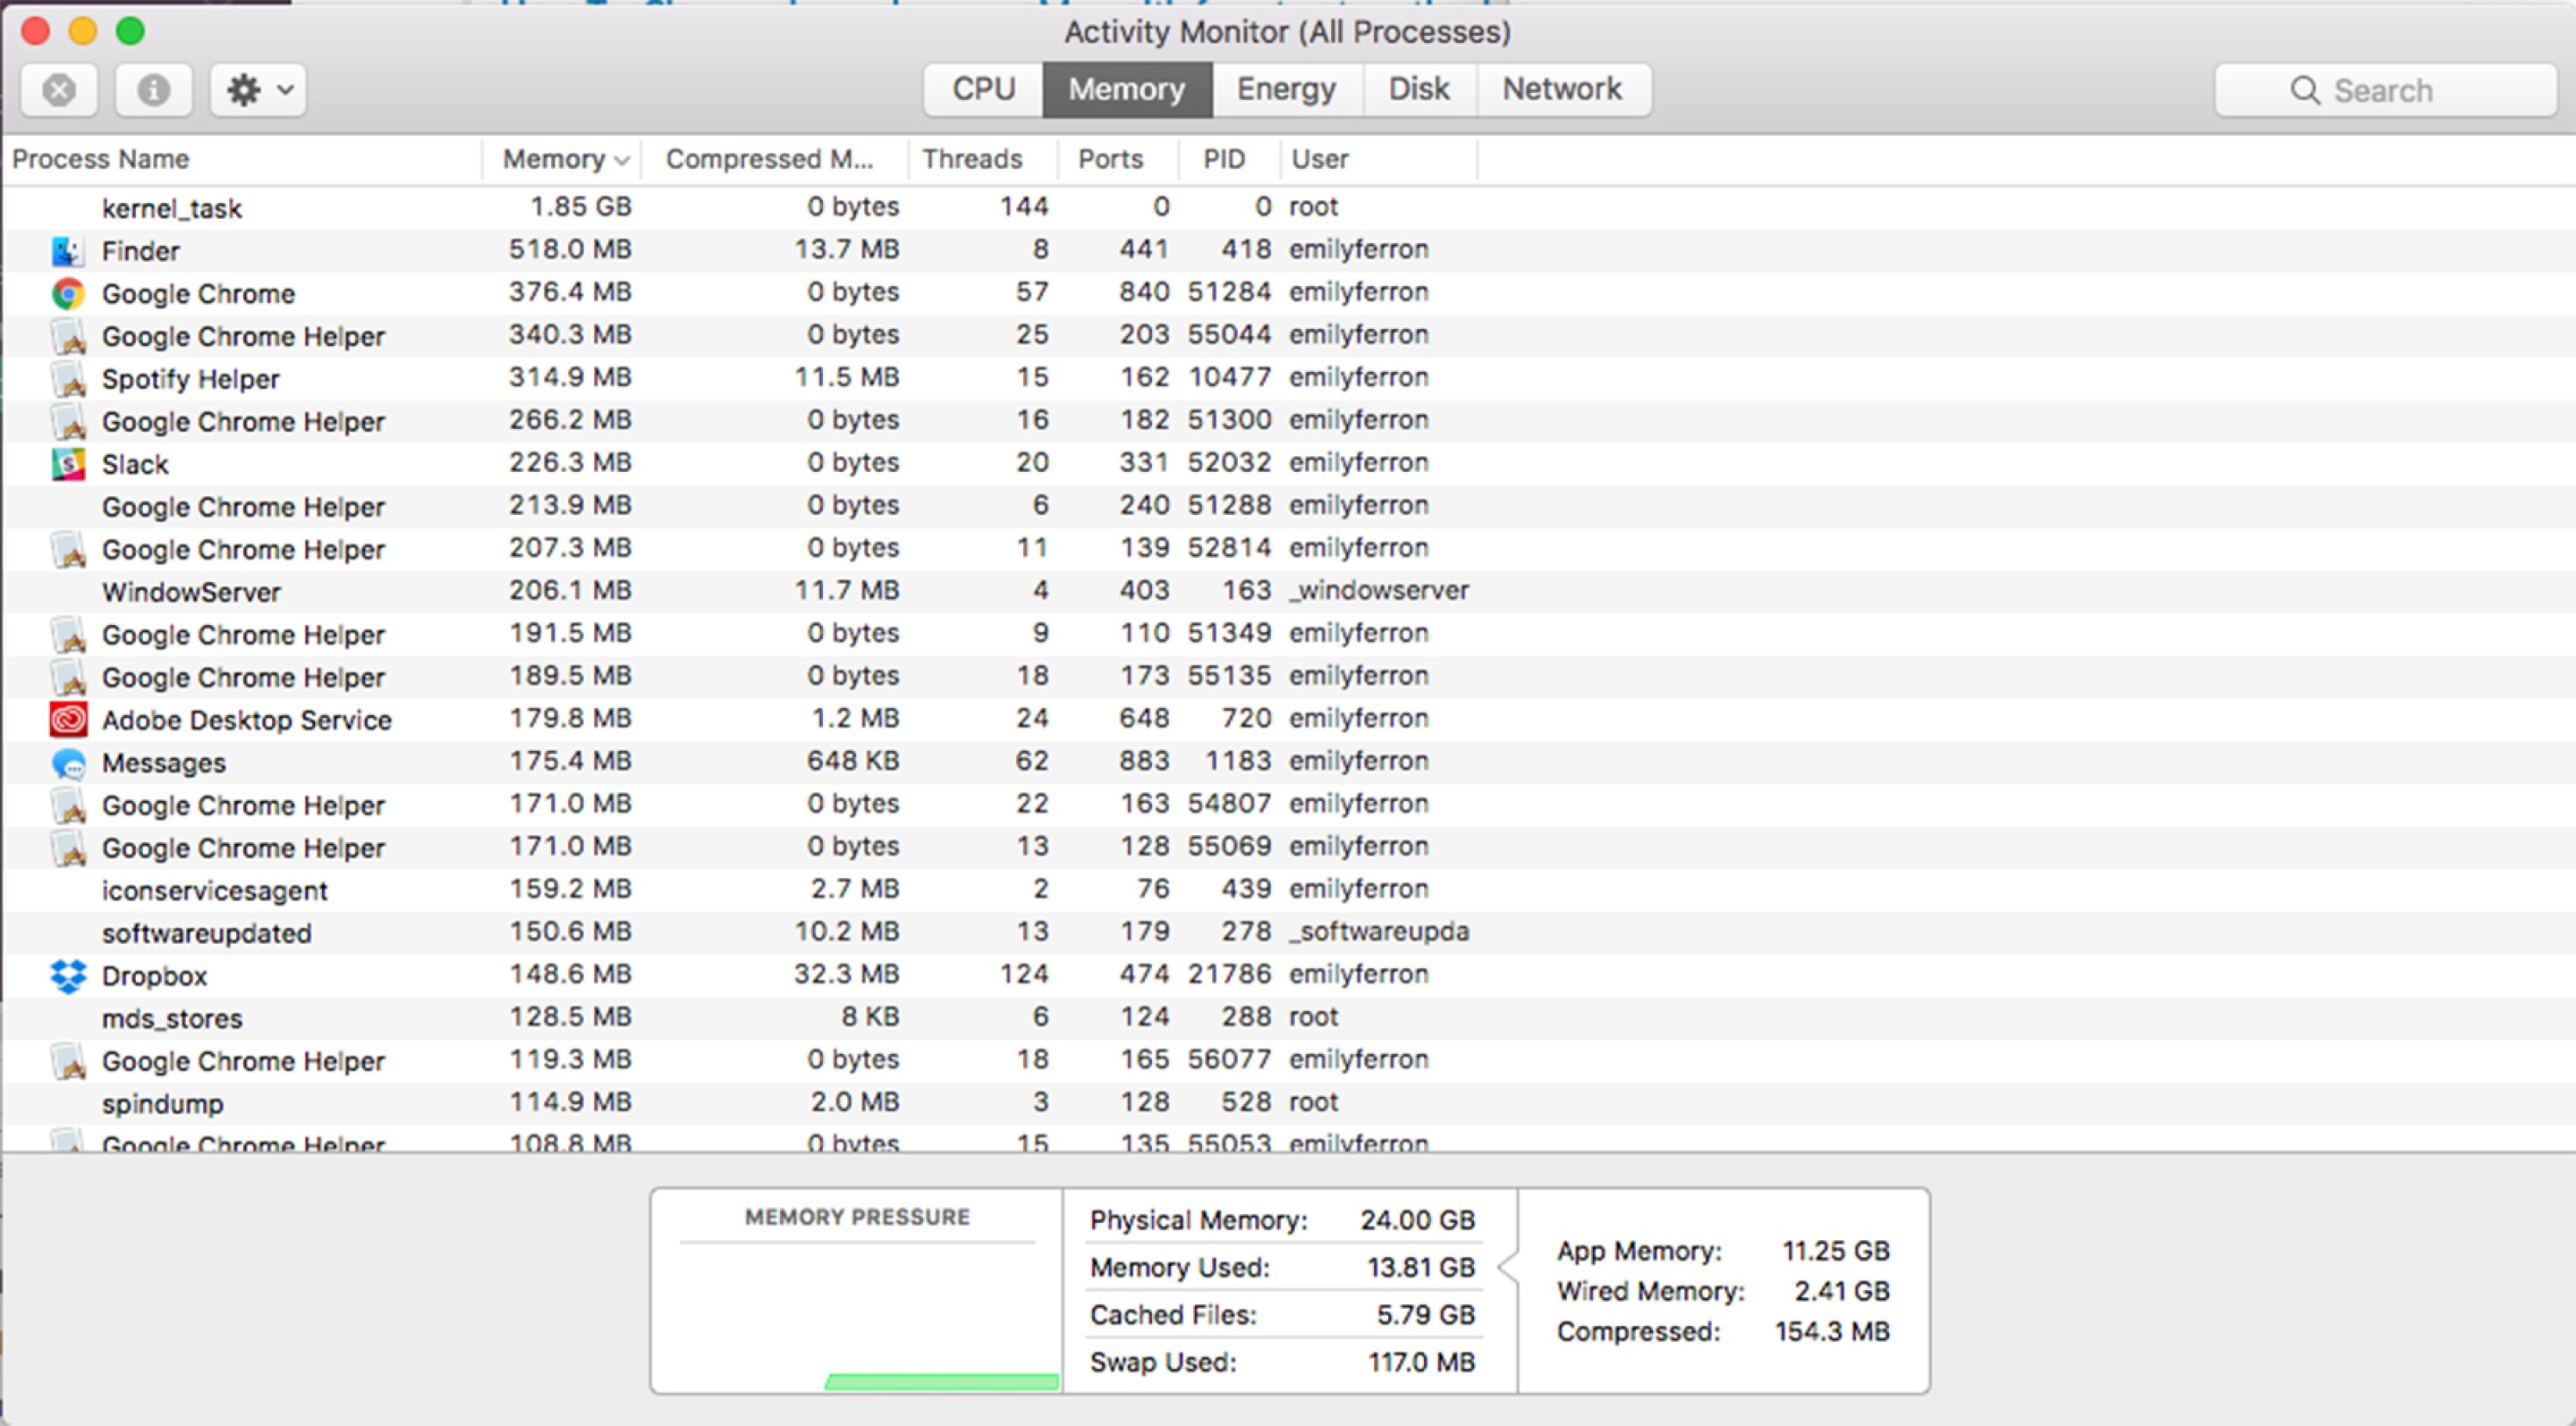The height and width of the screenshot is (1426, 2576).
Task: Select the Dropbox process icon
Action: (x=67, y=975)
